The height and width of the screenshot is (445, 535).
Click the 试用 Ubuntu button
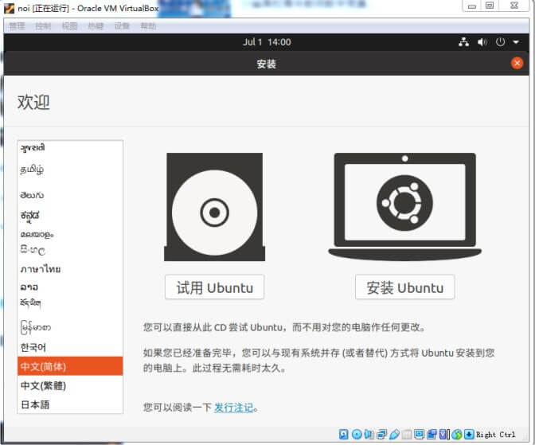(215, 287)
